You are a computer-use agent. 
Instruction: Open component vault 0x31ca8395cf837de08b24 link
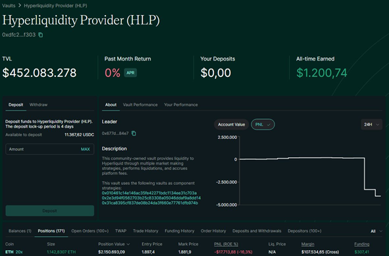tap(150, 203)
